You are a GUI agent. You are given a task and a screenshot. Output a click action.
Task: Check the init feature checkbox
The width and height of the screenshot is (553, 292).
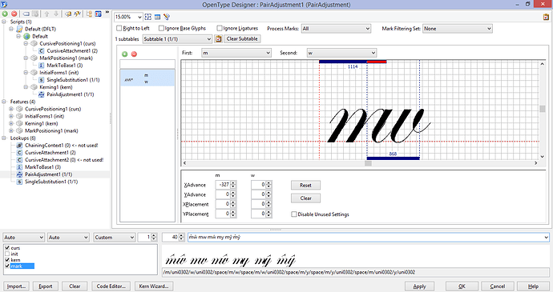[7, 254]
